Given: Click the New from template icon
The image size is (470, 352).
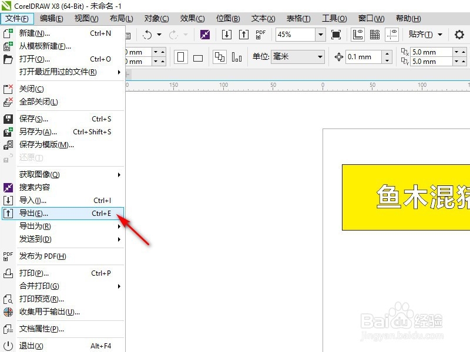Looking at the screenshot, I should [8, 46].
